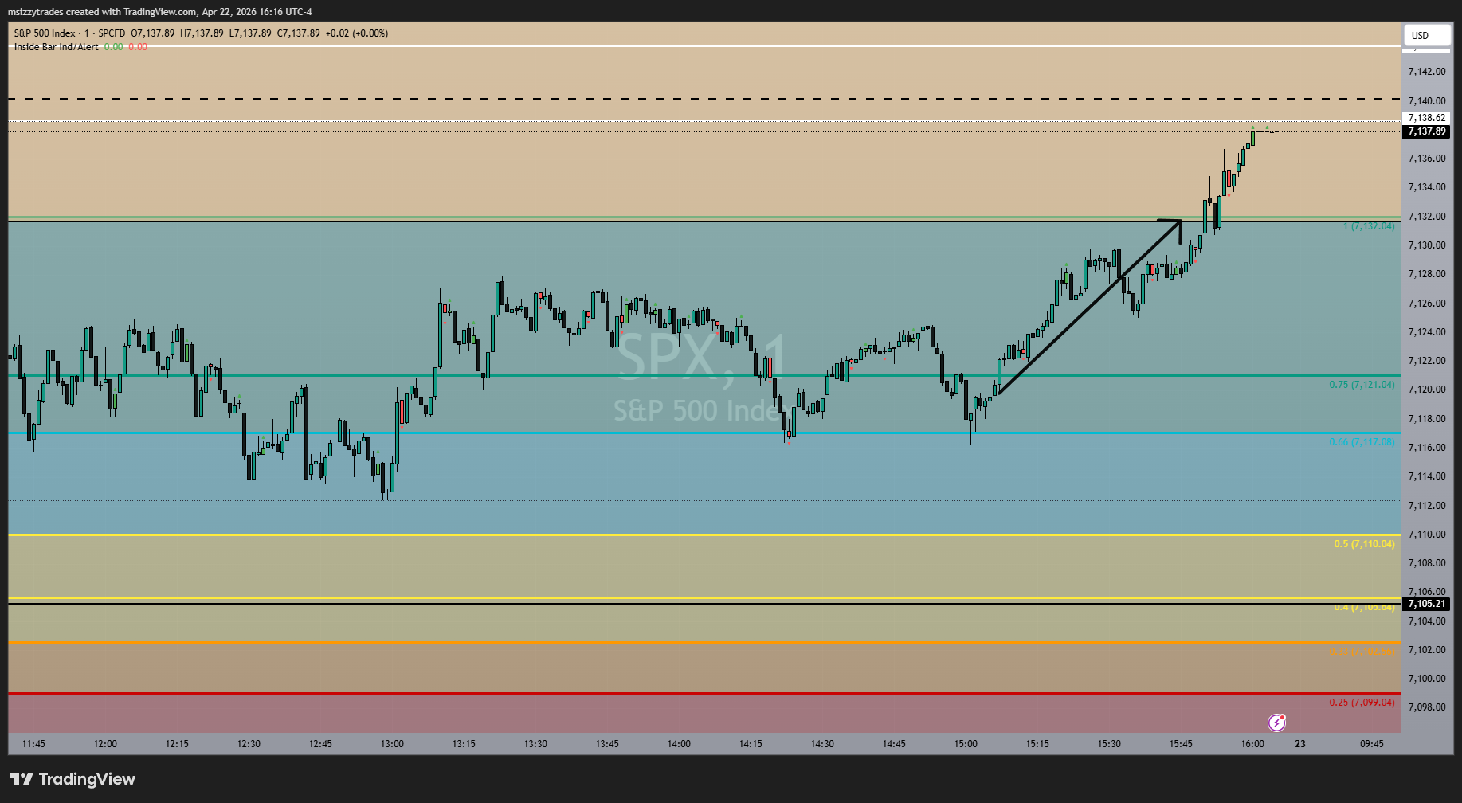
Task: Click the close value C7,137.89 in legend
Action: click(299, 33)
